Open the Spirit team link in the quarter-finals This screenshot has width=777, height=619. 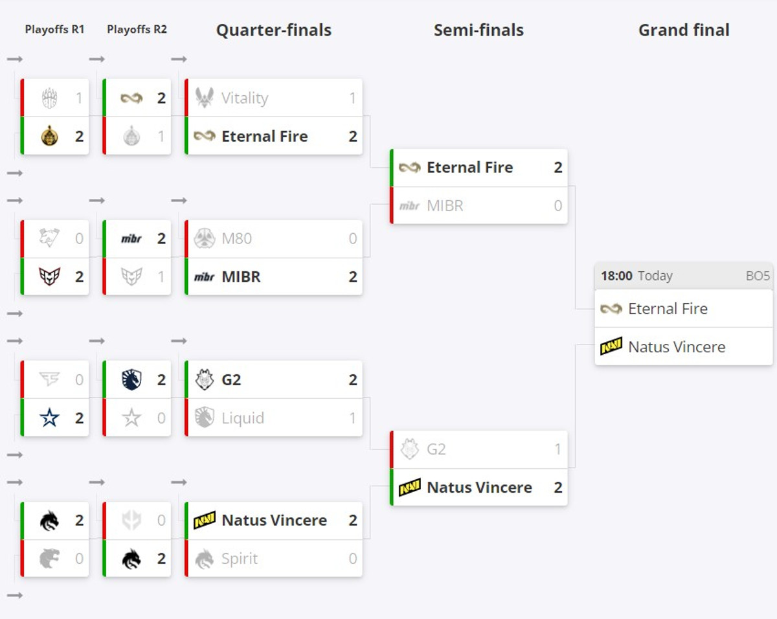click(240, 559)
